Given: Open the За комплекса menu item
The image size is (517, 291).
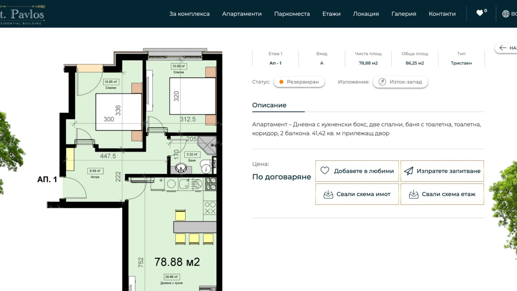Looking at the screenshot, I should click(189, 14).
